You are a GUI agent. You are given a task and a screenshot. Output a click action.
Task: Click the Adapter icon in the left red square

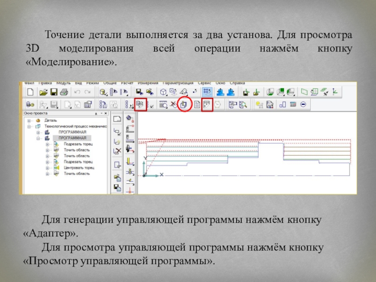click(140, 104)
